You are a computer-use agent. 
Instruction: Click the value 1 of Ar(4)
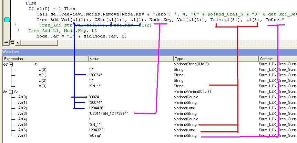click(89, 119)
